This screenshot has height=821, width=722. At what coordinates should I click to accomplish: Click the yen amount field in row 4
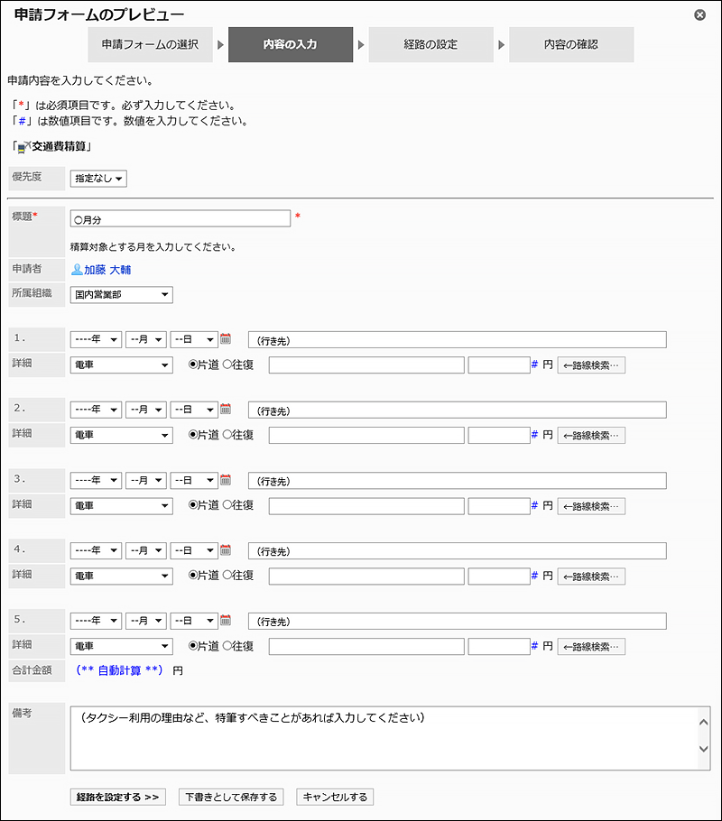(x=499, y=576)
